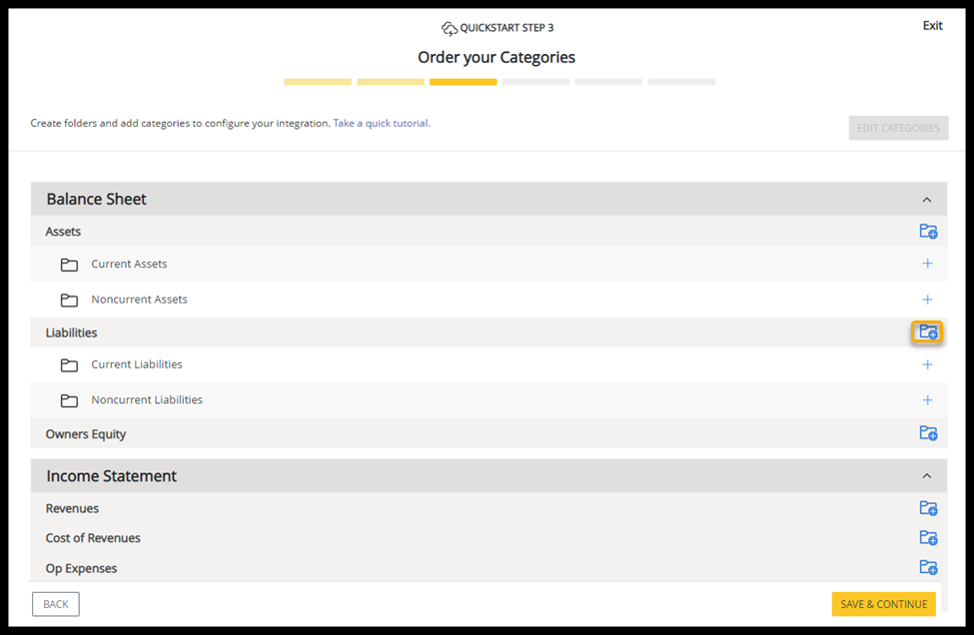The image size is (974, 635).
Task: Add a folder to Revenues
Action: [928, 508]
